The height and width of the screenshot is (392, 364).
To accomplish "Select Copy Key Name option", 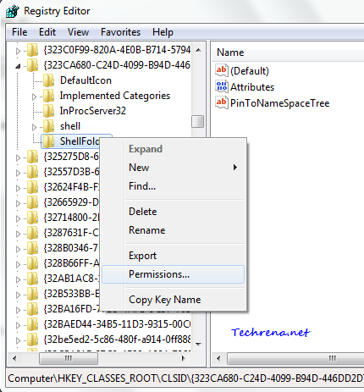I will 173,300.
